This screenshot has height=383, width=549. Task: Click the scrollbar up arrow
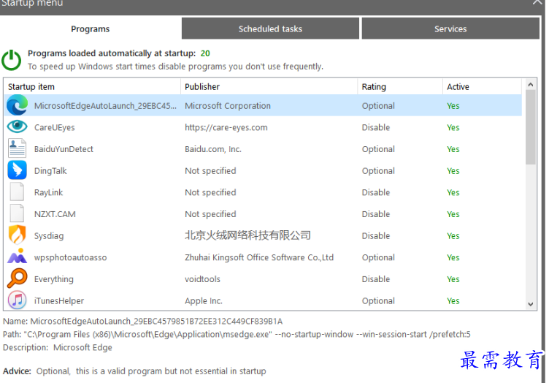click(x=531, y=85)
